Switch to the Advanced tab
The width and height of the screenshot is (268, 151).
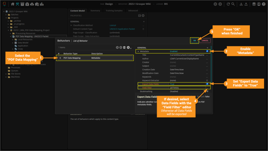tap(133, 11)
